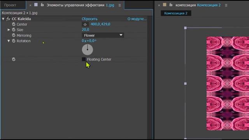Expand the Size property

[9, 30]
